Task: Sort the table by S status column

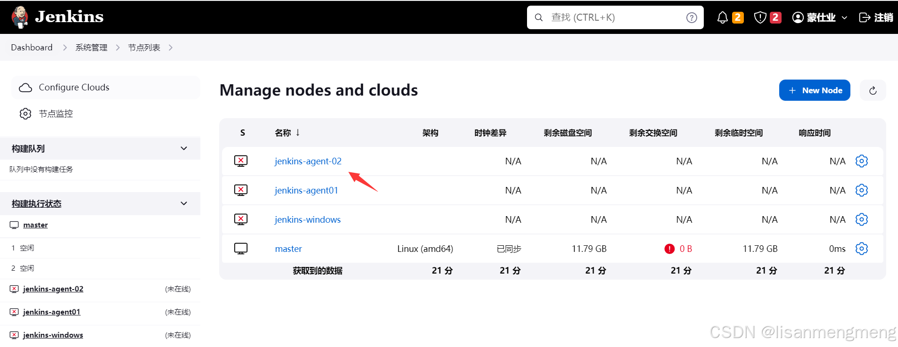Action: pyautogui.click(x=243, y=133)
